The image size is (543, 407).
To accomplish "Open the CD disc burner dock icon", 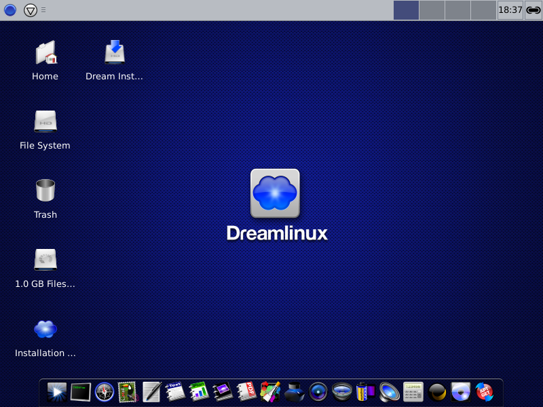I will pyautogui.click(x=460, y=391).
